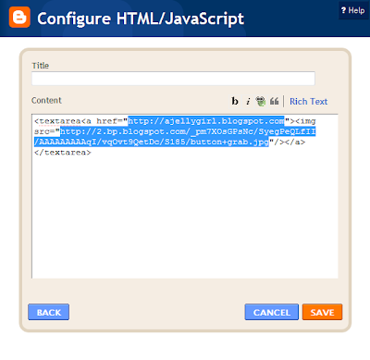Click the highlighted ajellygirl.blogspot.com URL
This screenshot has height=360, width=370.
(x=206, y=121)
